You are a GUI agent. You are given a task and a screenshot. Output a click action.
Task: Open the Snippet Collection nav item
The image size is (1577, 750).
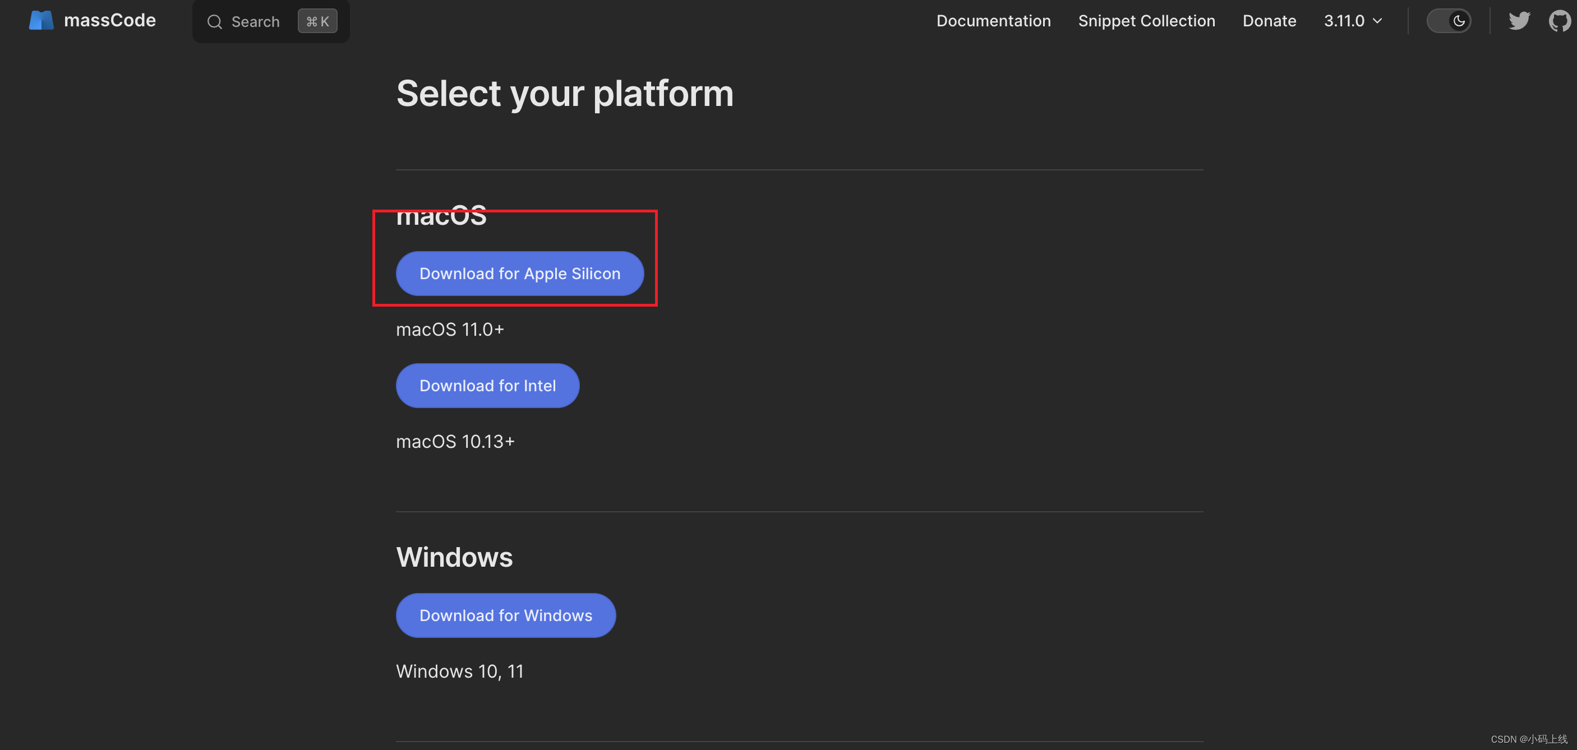coord(1146,21)
